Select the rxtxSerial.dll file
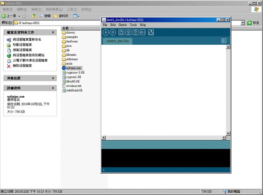This screenshot has width=263, height=195. (x=72, y=90)
